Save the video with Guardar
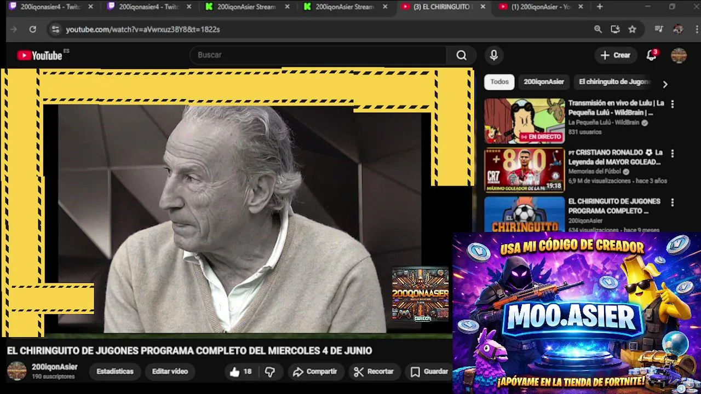Viewport: 701px width, 394px height. (429, 372)
